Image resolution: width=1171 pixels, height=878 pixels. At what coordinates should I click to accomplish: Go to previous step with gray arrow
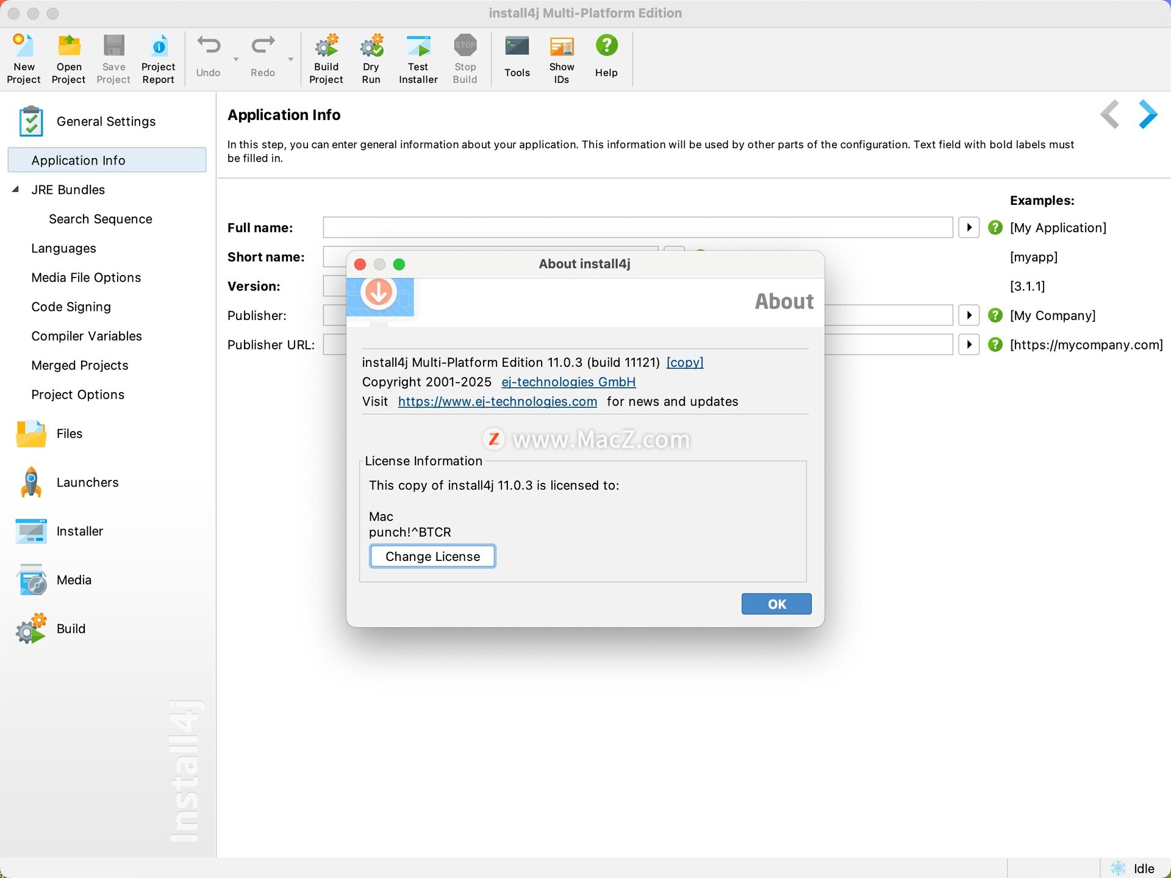(1110, 114)
